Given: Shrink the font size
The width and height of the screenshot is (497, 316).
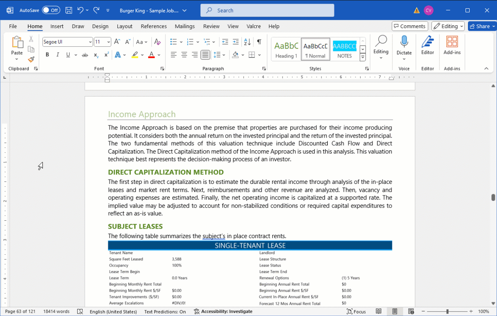Looking at the screenshot, I should click(x=128, y=42).
